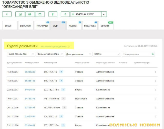Click the star favorite icon
The image size is (164, 129).
pos(65,14)
